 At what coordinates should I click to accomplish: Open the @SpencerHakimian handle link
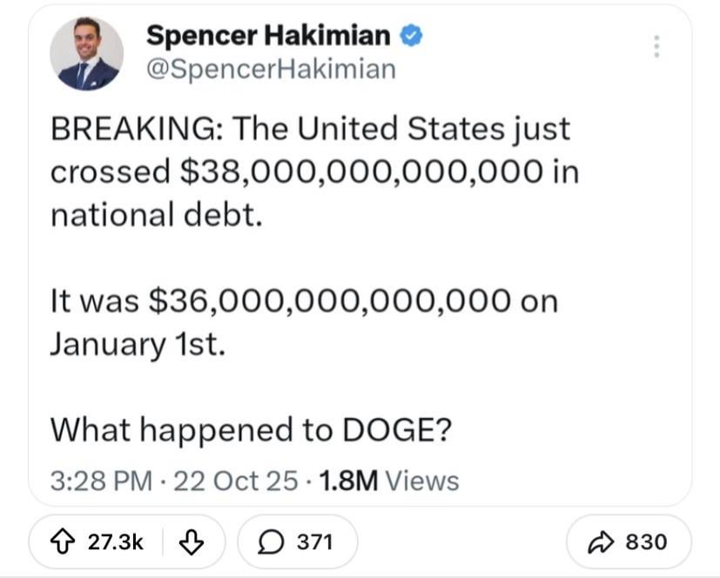tap(272, 68)
